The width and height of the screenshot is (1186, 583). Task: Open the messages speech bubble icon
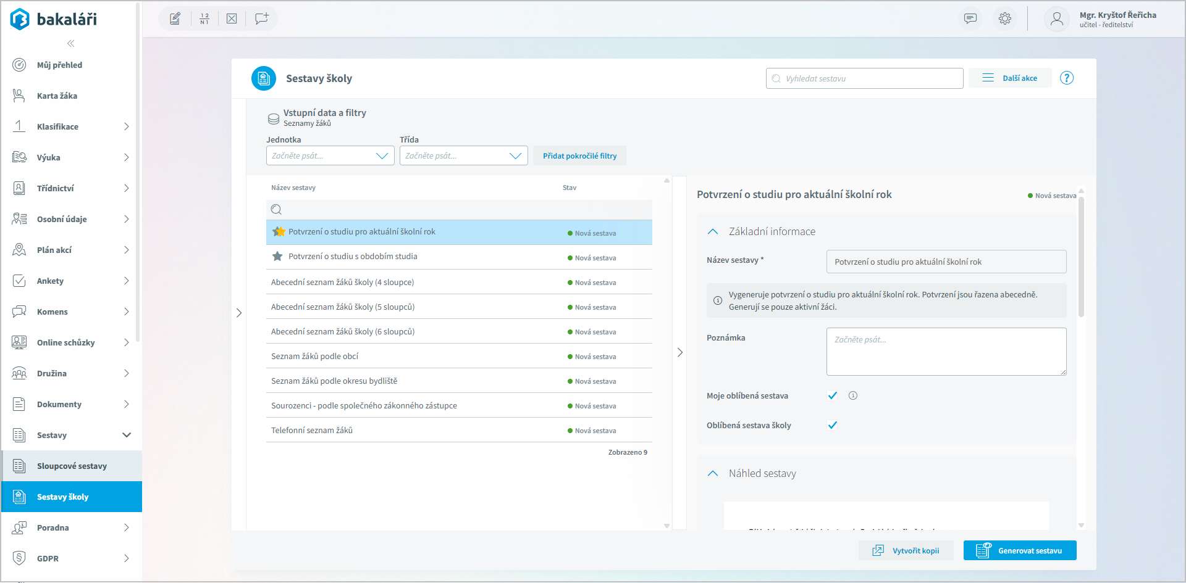[970, 19]
